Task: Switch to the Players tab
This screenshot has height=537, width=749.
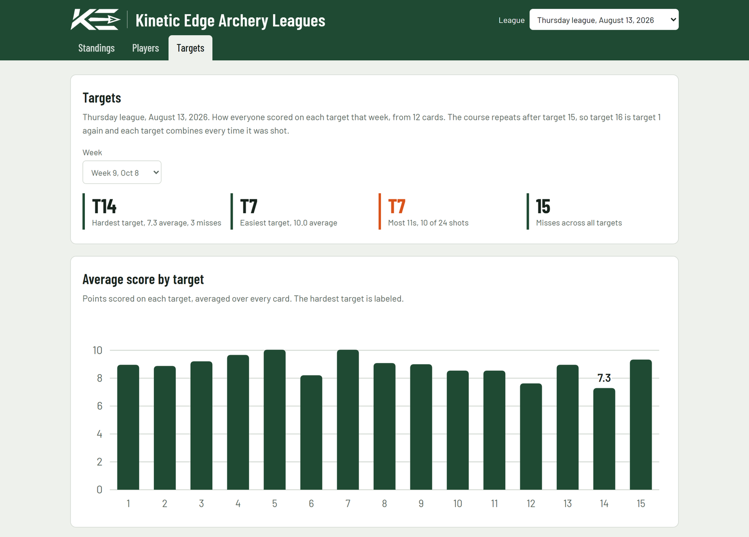Action: click(145, 48)
